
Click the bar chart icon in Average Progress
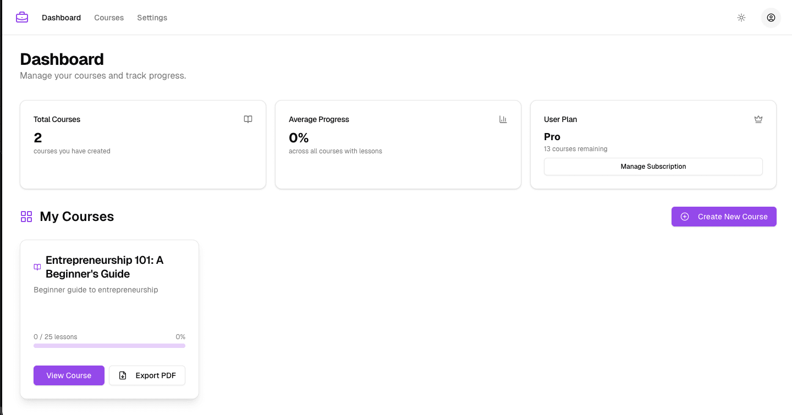(x=503, y=119)
